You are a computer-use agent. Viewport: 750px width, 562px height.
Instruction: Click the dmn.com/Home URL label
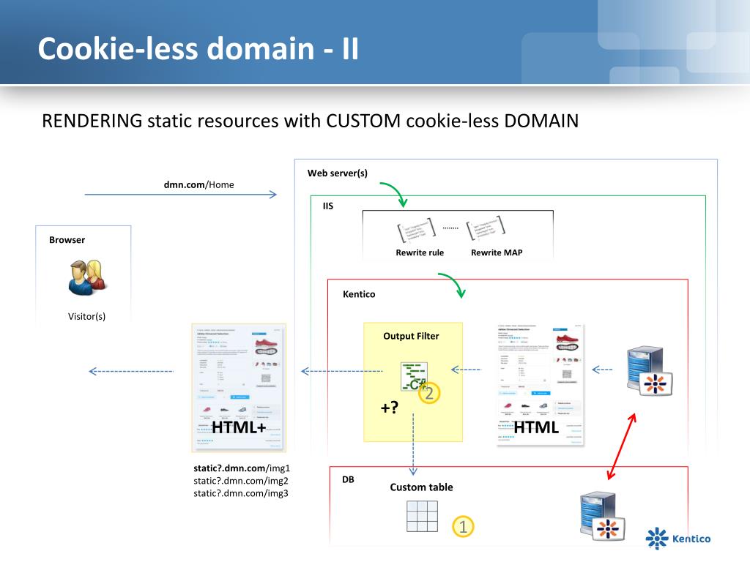point(198,184)
